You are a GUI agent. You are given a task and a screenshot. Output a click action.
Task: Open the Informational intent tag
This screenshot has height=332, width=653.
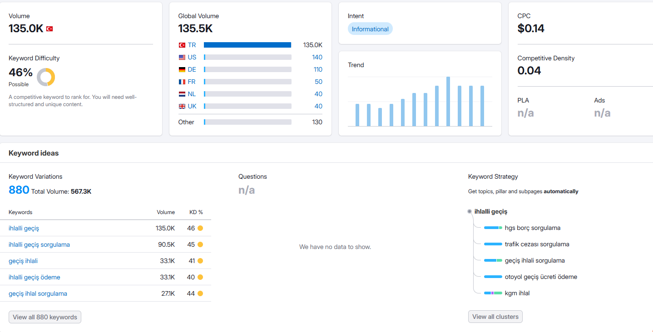(x=370, y=29)
